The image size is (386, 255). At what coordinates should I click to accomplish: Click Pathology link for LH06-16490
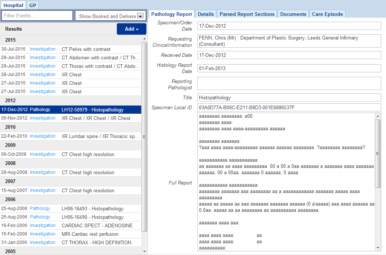coord(40,217)
